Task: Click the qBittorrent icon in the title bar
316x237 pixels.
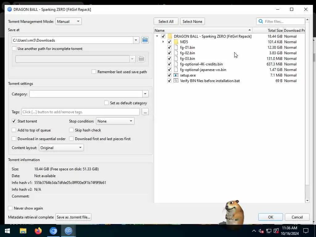Action: coord(10,9)
